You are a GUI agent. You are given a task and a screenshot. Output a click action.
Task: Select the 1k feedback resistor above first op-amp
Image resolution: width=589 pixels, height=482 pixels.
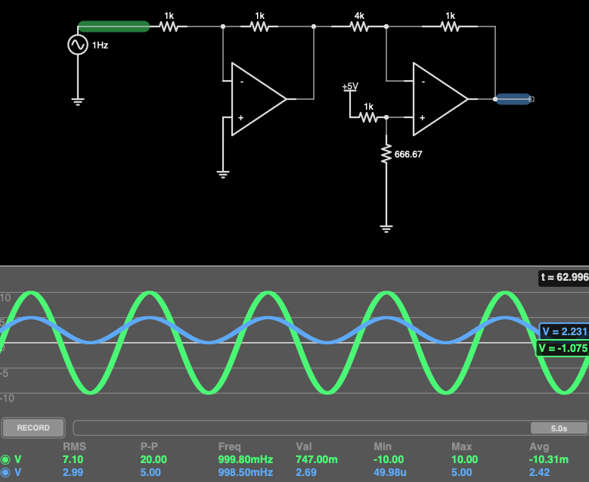click(259, 26)
